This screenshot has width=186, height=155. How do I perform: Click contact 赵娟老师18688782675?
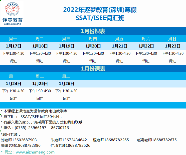tap(157, 140)
